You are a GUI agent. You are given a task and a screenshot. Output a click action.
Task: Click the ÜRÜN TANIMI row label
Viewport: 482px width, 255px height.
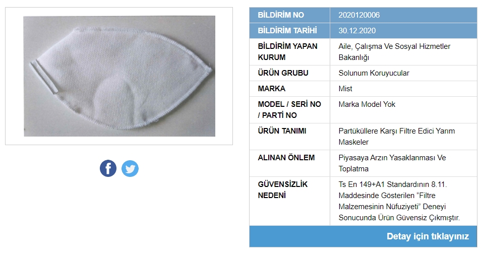click(282, 131)
